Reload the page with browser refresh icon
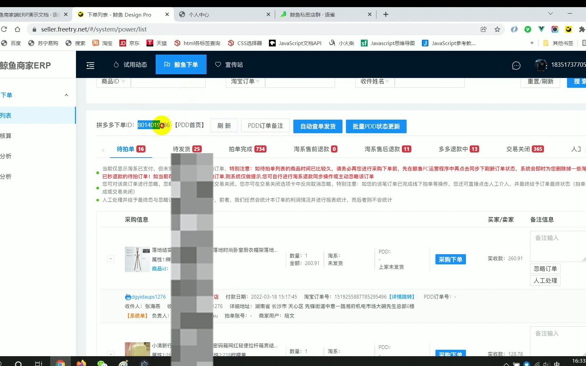 (x=4, y=29)
